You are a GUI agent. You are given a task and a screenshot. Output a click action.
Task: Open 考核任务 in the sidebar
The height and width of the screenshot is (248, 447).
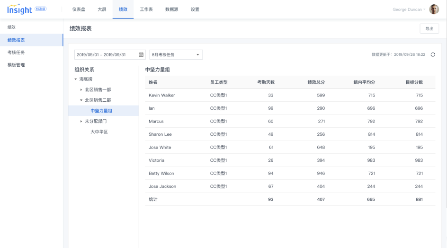[x=16, y=53]
